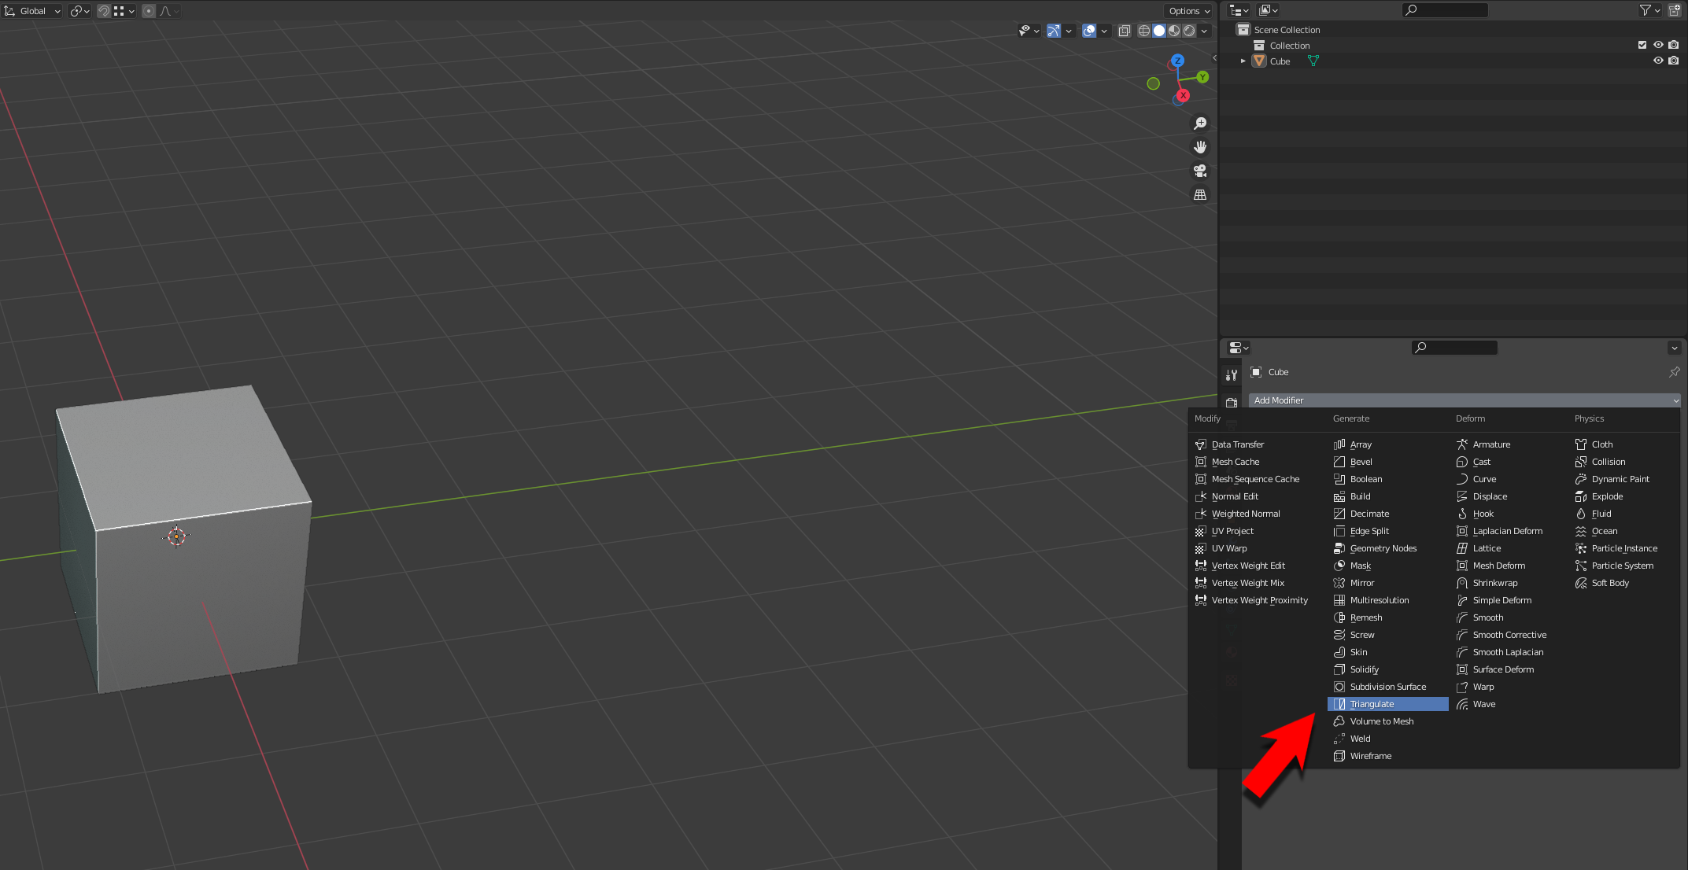The image size is (1688, 870).
Task: Click the zoom viewport magnifier icon
Action: [1200, 123]
